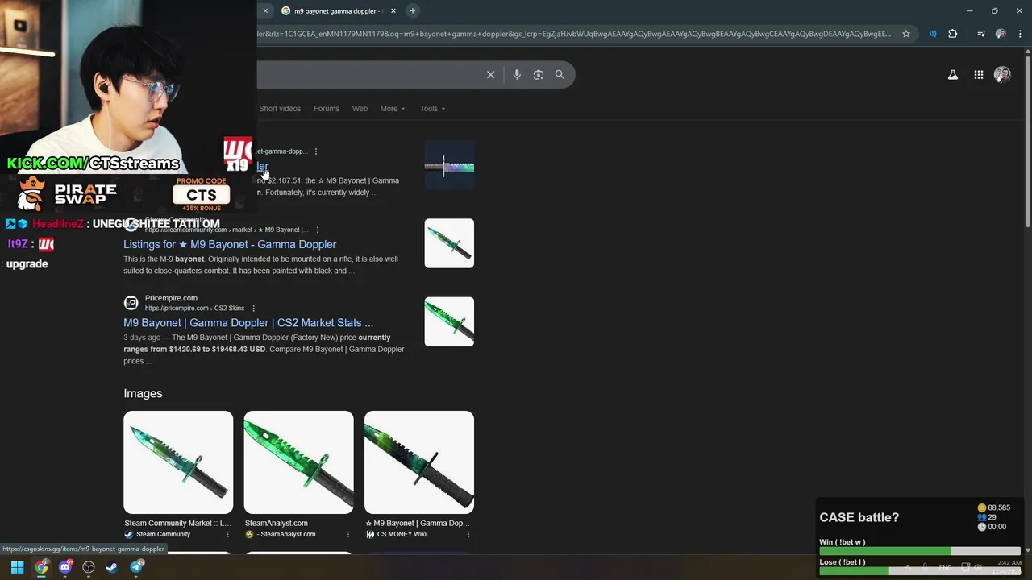Open Windows Start menu
The width and height of the screenshot is (1032, 580).
coord(17,567)
